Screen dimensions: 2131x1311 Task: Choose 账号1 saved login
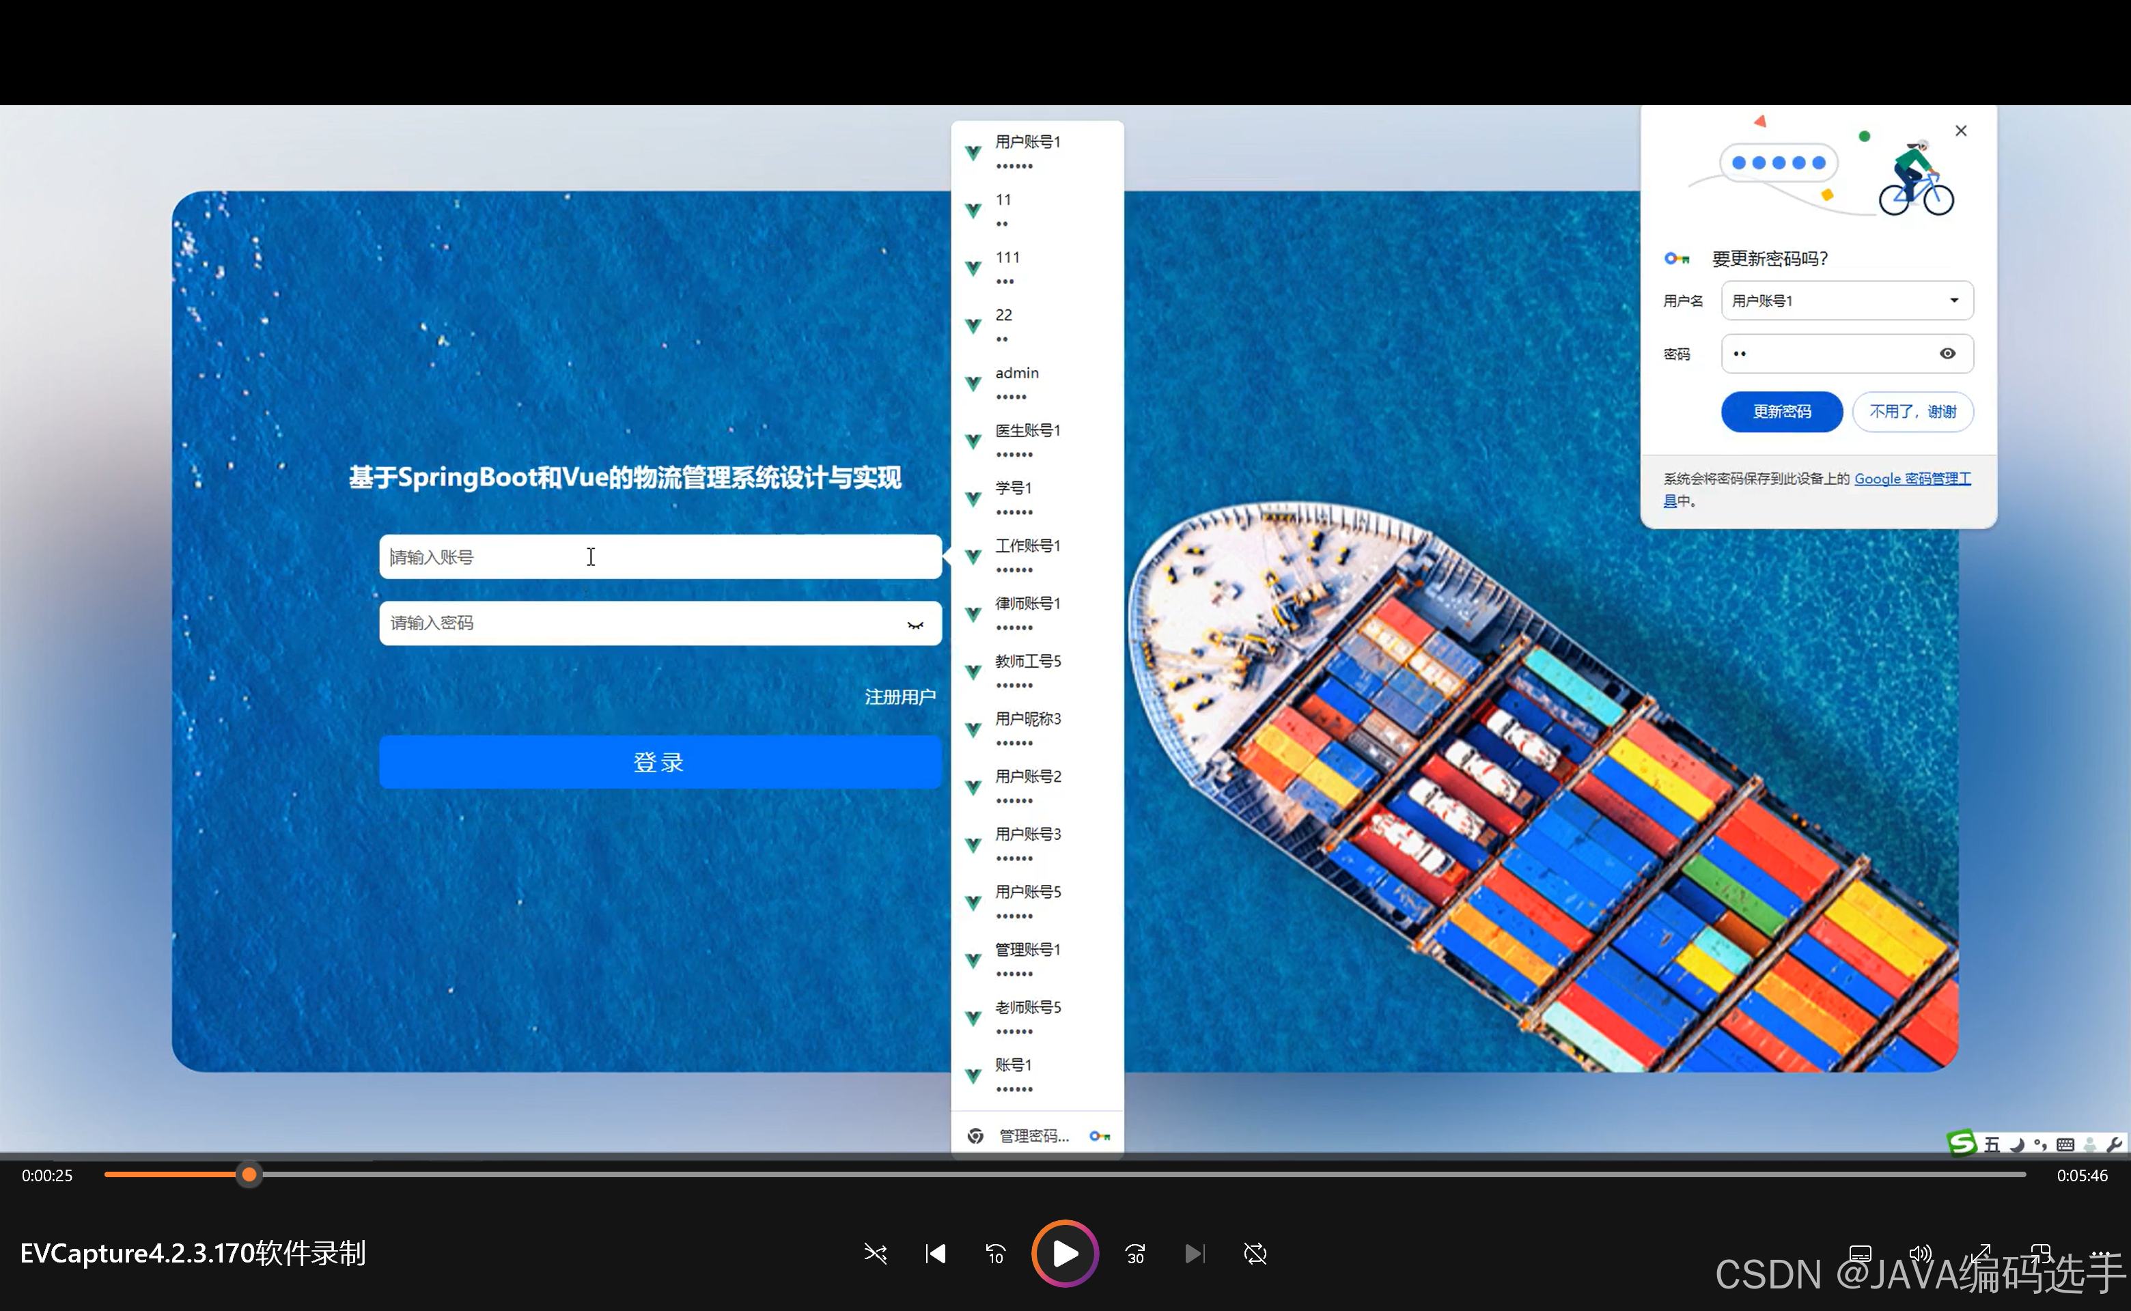[x=1037, y=1075]
